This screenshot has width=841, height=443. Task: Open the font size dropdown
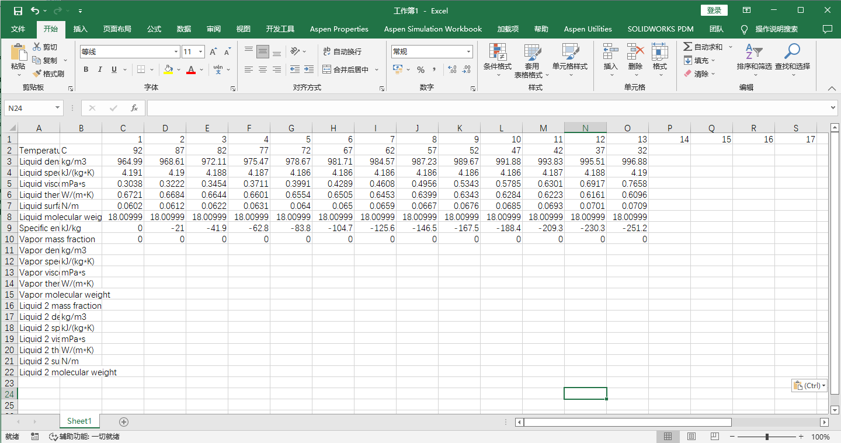coord(201,52)
